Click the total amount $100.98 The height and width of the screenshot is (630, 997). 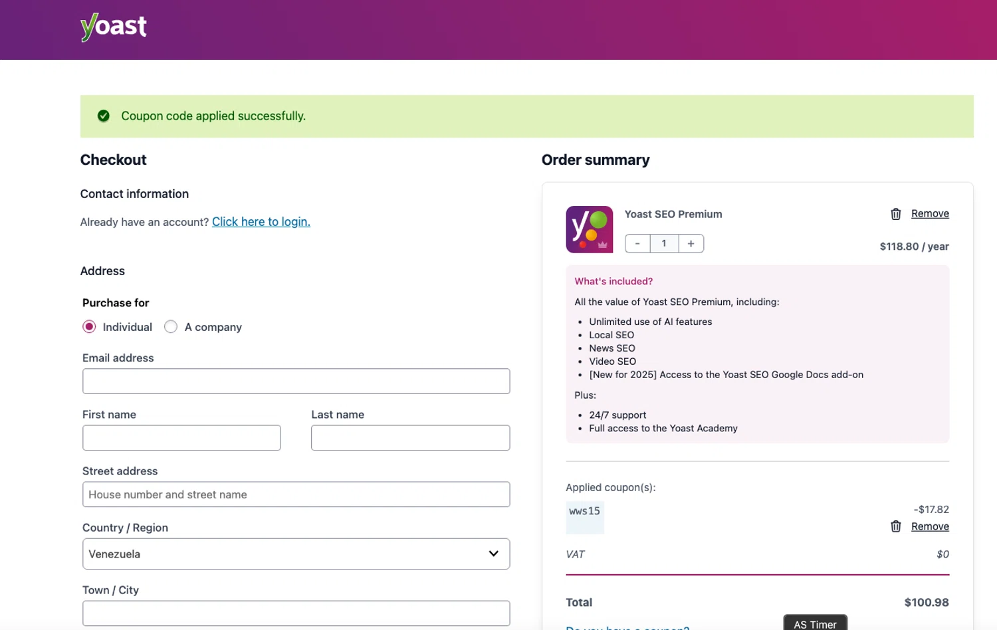[927, 602]
